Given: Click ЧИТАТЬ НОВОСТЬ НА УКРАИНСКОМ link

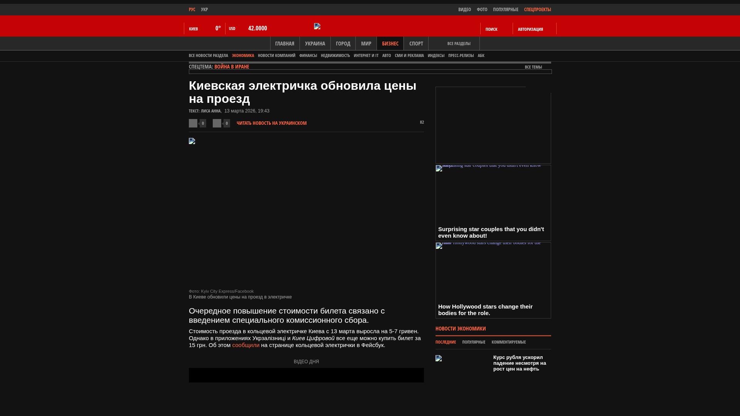Looking at the screenshot, I should [271, 123].
